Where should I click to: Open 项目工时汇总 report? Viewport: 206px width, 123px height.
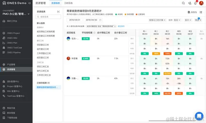(43, 67)
